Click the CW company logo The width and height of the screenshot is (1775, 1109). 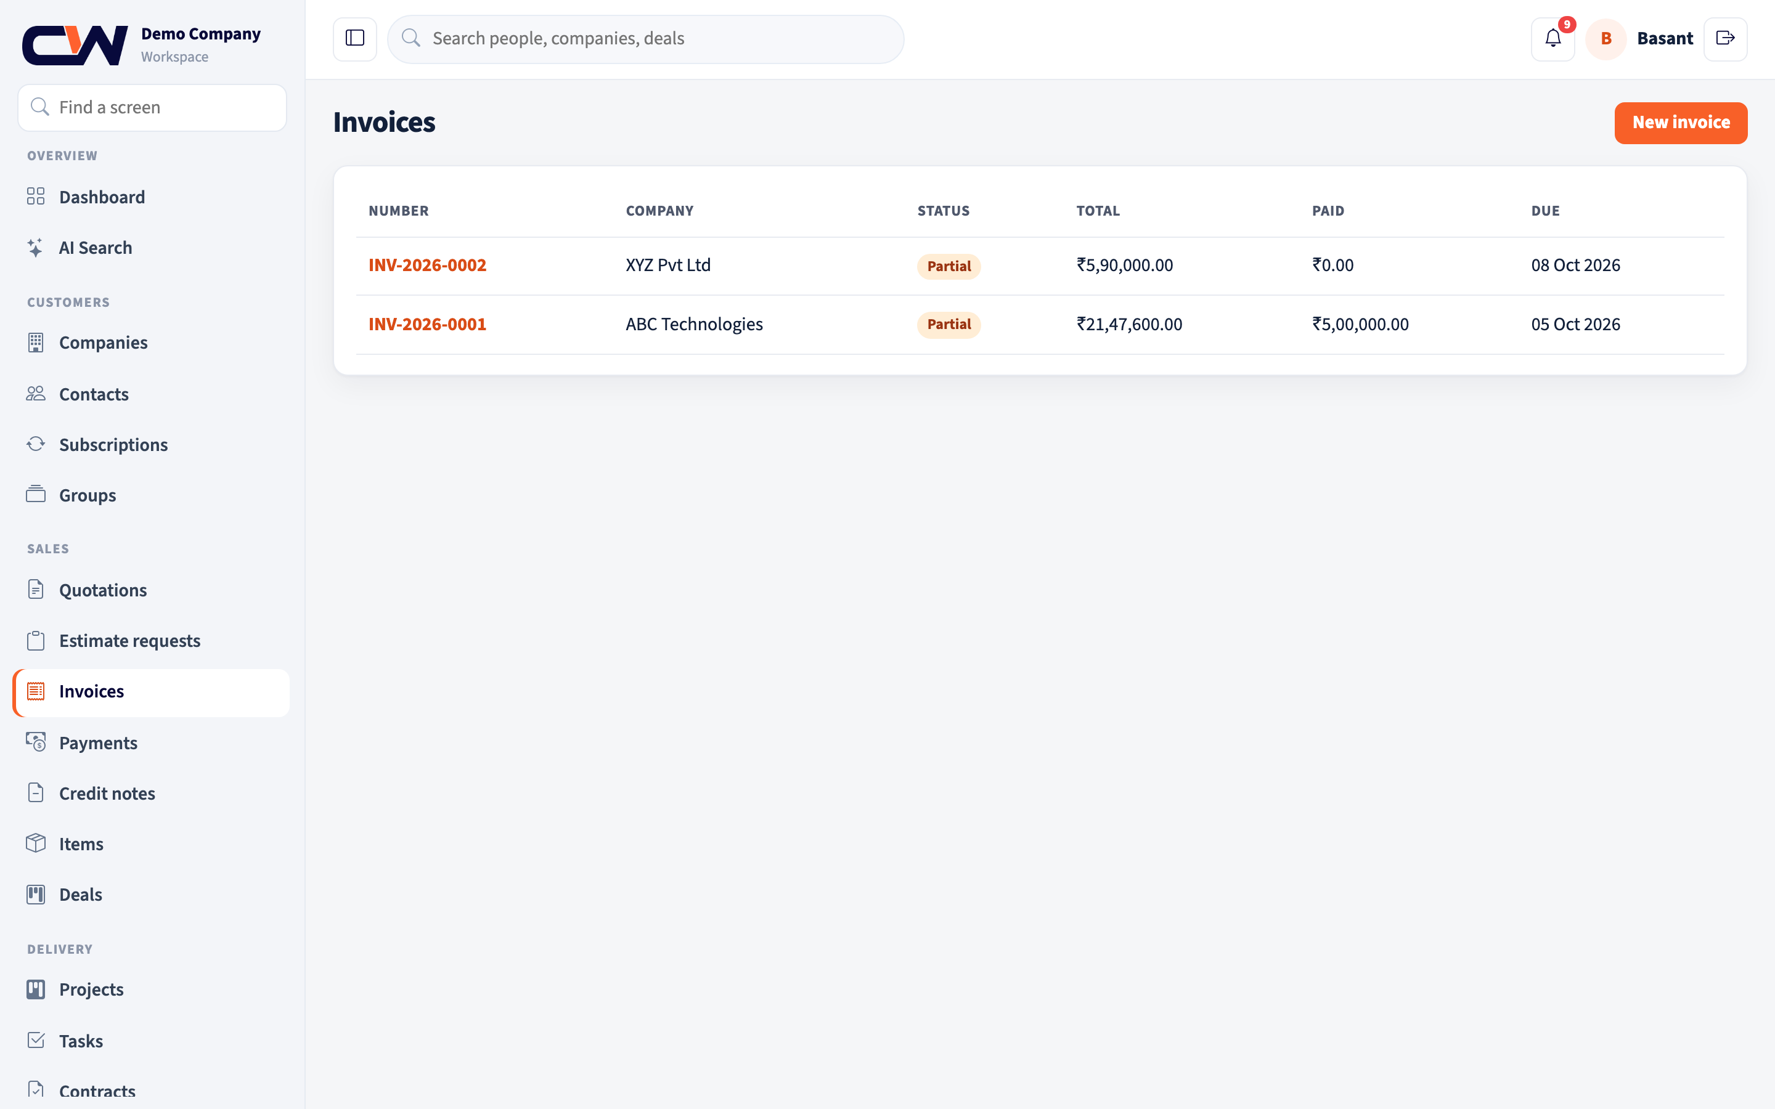click(x=75, y=46)
